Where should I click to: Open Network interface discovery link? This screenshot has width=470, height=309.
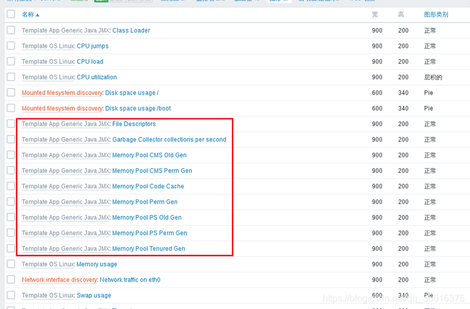59,280
